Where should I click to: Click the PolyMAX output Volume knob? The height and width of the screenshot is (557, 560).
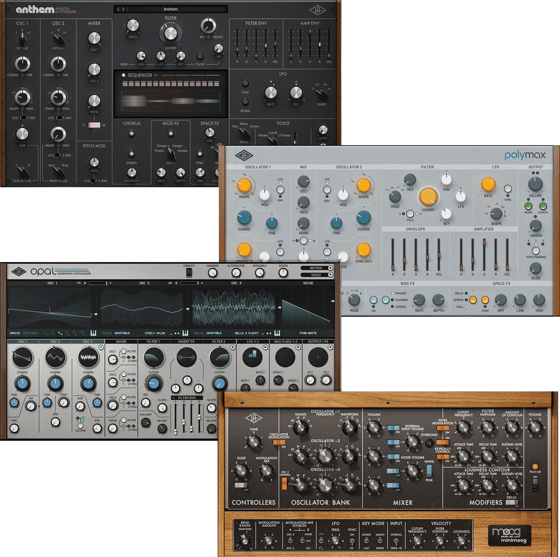(535, 184)
